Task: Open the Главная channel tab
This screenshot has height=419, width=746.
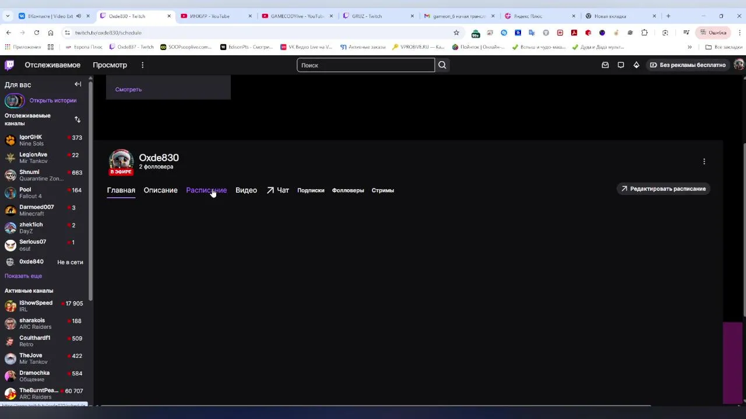Action: click(x=121, y=190)
